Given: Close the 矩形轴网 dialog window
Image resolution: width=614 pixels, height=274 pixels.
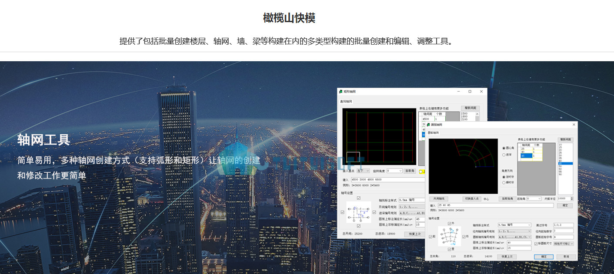Looking at the screenshot, I should [481, 92].
